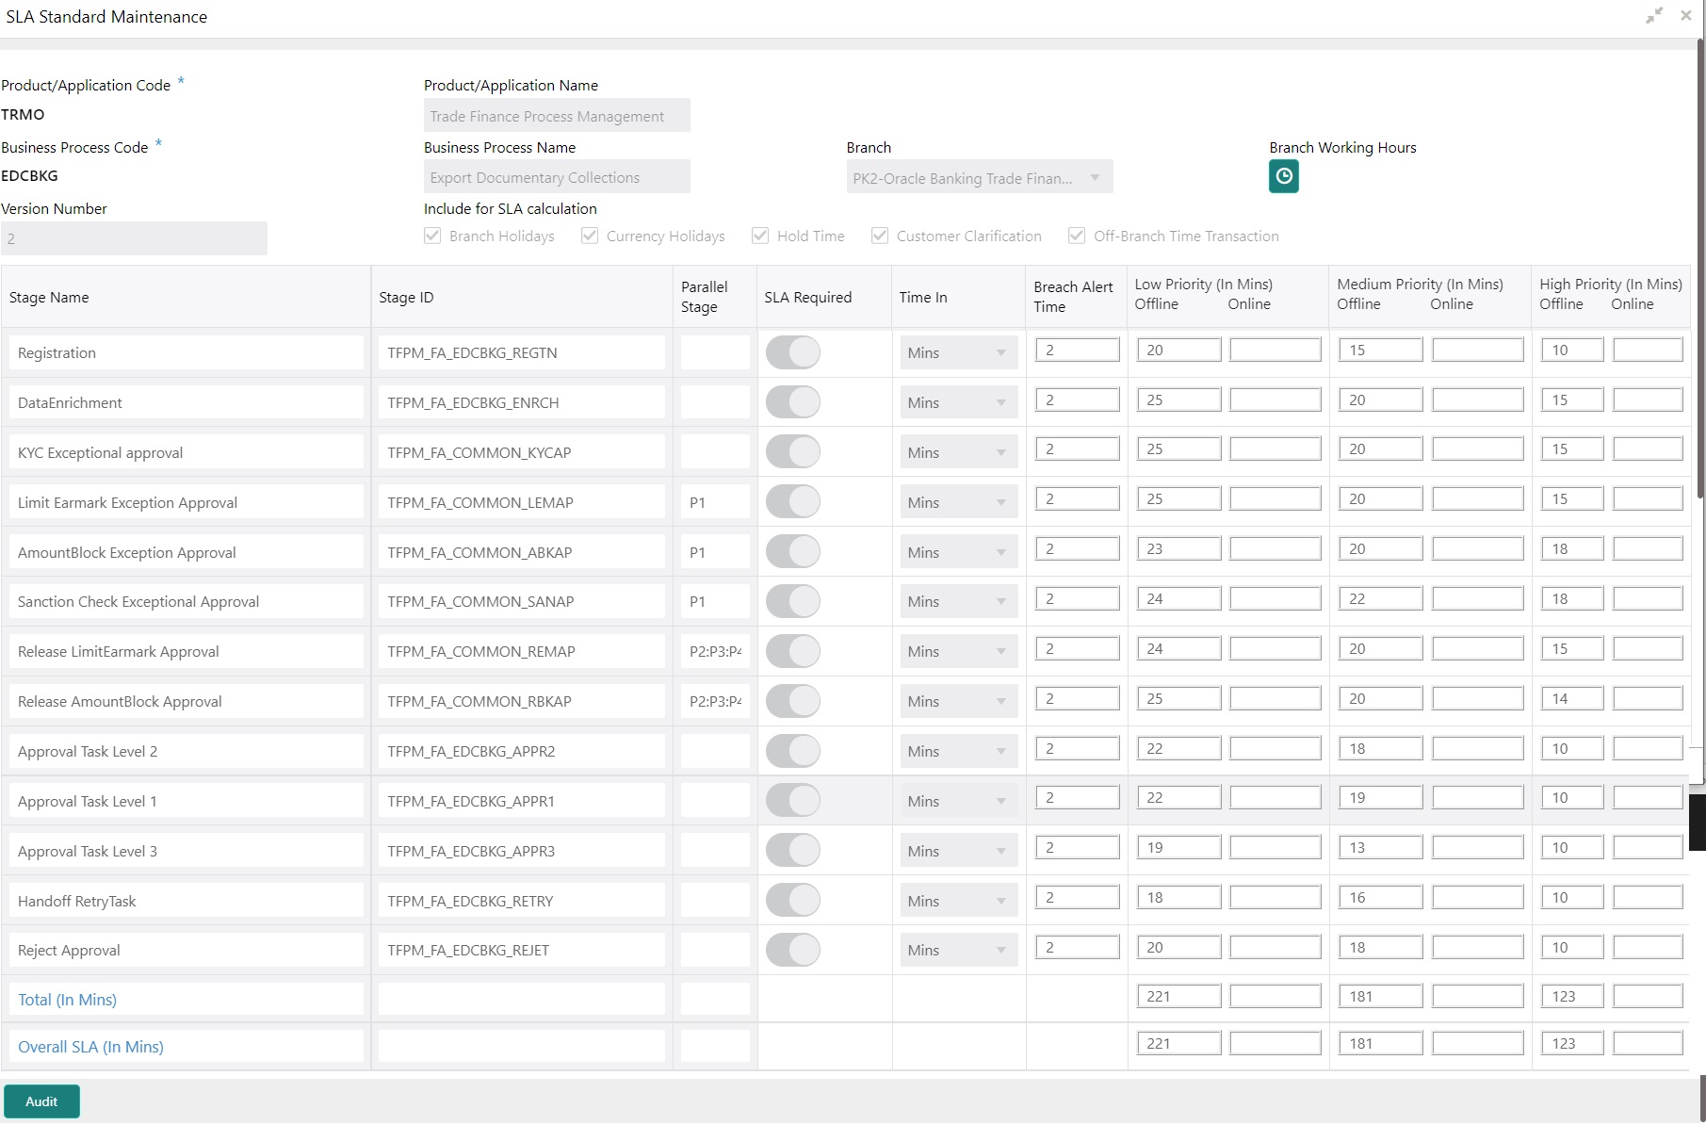Open Time In dropdown for AmountBlock Exception Approval
Image resolution: width=1706 pixels, height=1125 pixels.
(959, 552)
